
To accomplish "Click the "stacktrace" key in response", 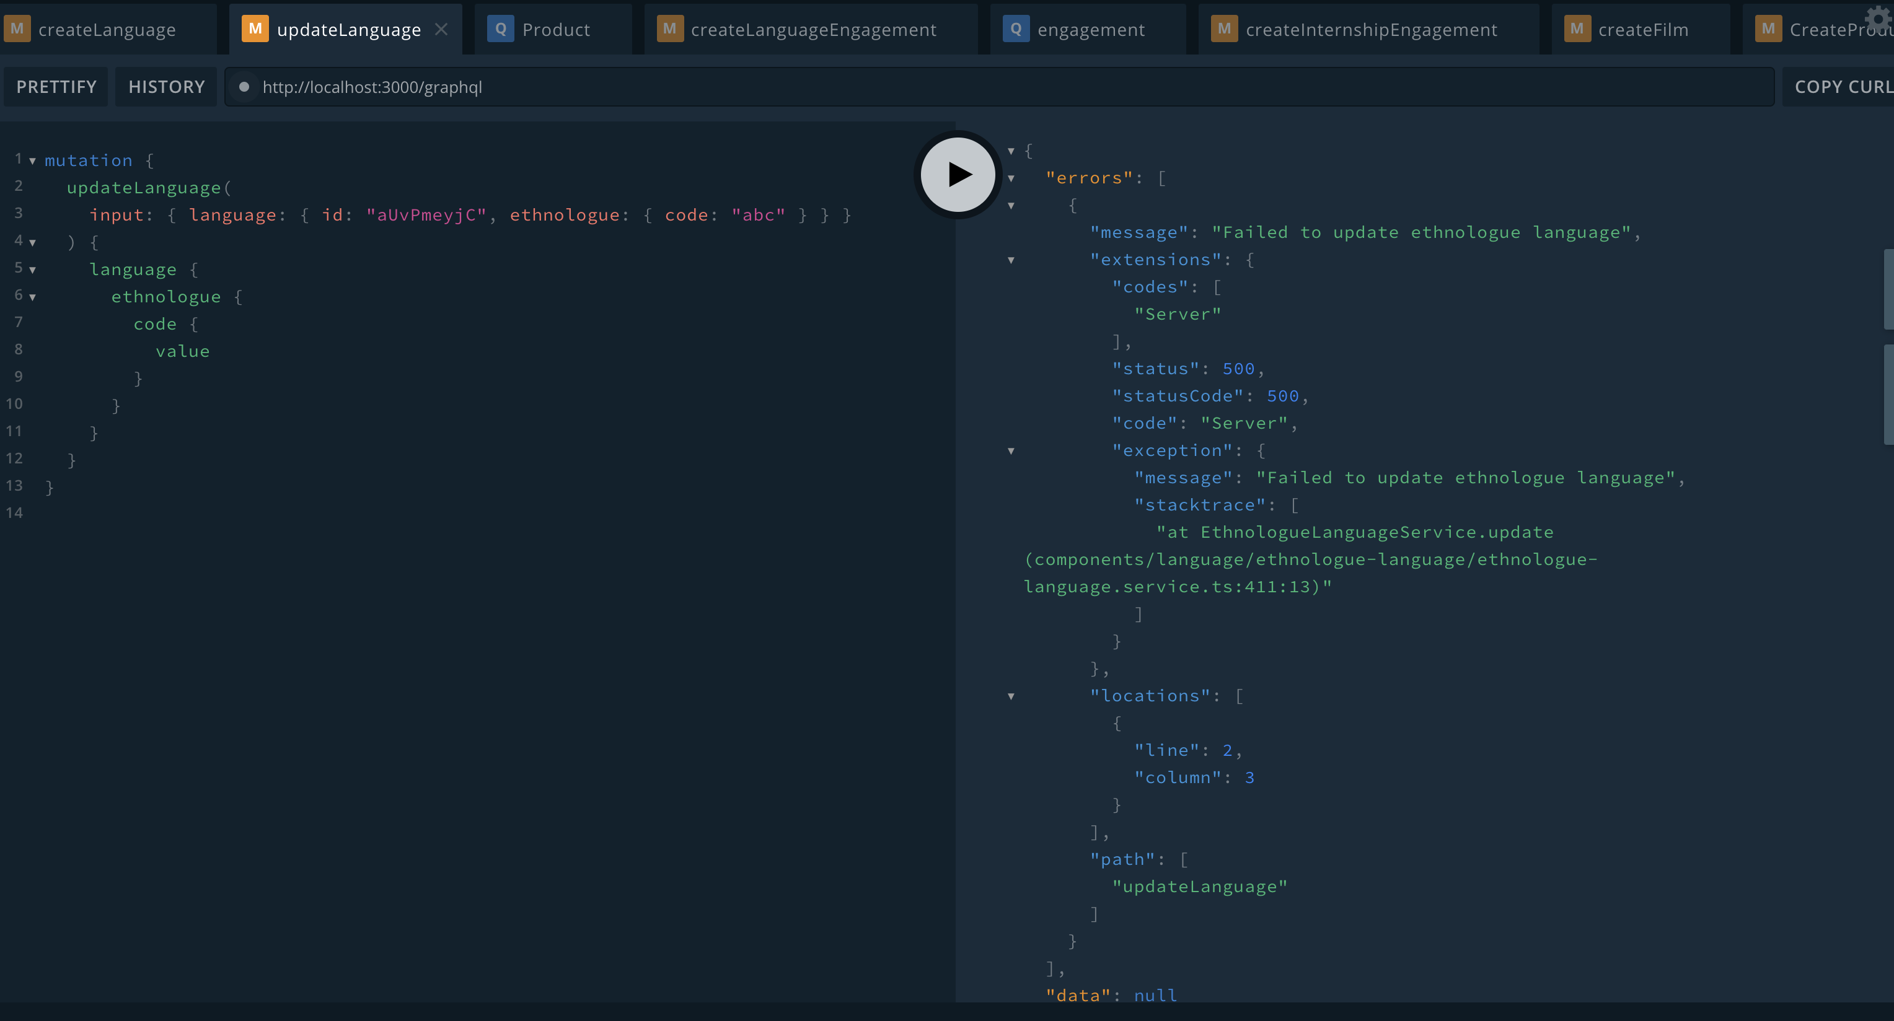I will tap(1200, 505).
